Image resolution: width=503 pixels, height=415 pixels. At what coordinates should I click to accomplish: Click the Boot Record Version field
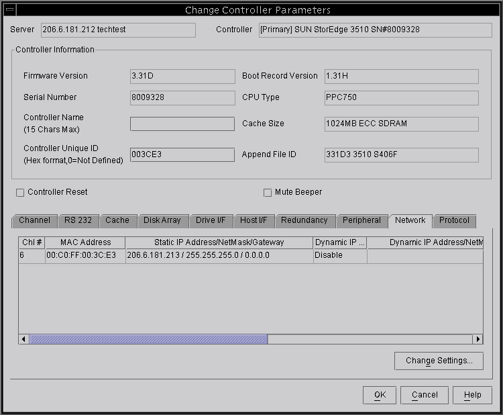[401, 76]
